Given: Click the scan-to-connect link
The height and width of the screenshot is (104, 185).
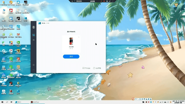Looking at the screenshot, I should tap(86, 68).
